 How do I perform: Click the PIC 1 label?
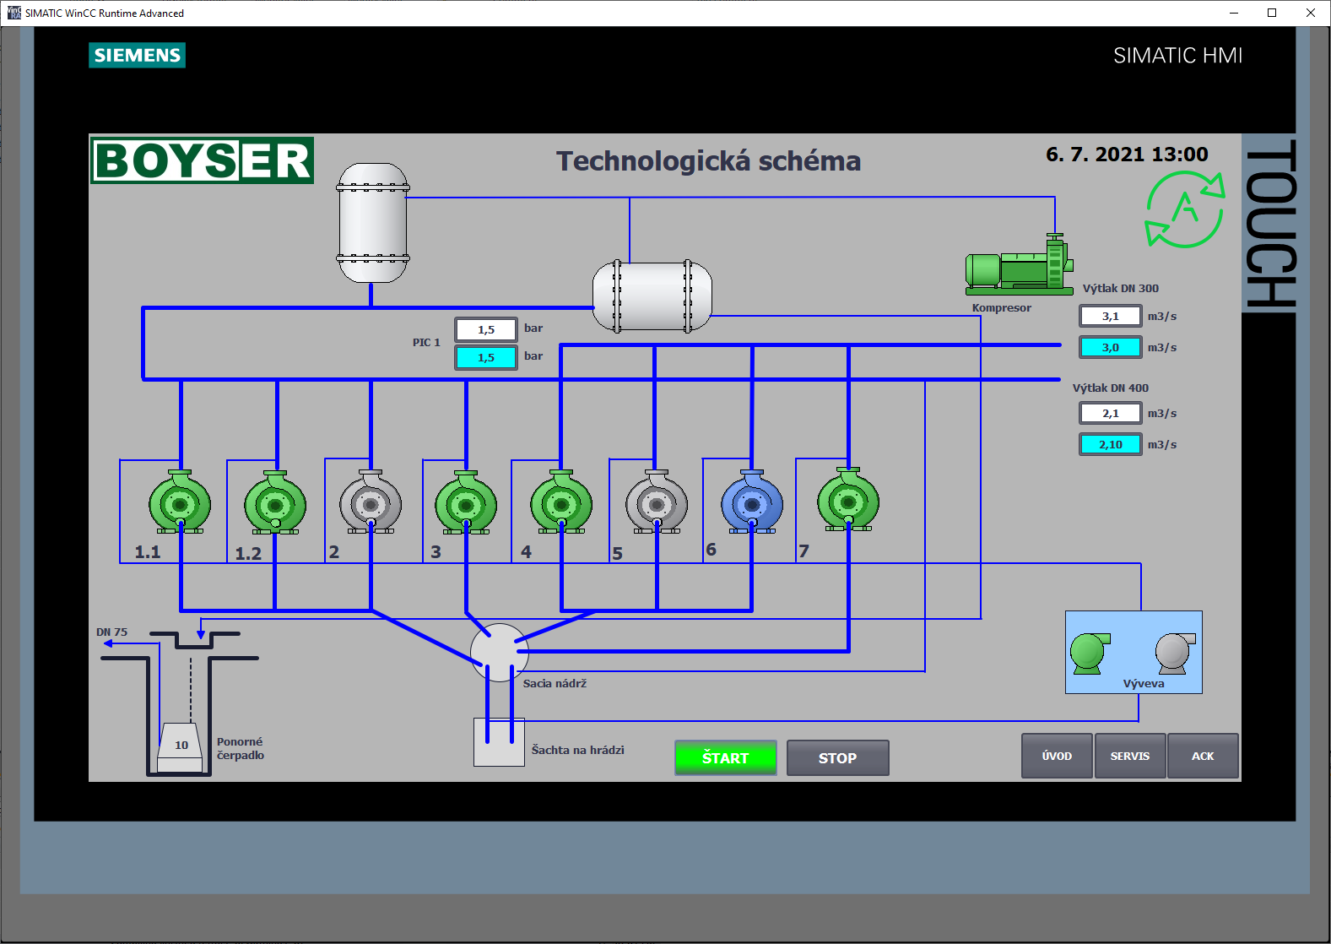pyautogui.click(x=426, y=342)
